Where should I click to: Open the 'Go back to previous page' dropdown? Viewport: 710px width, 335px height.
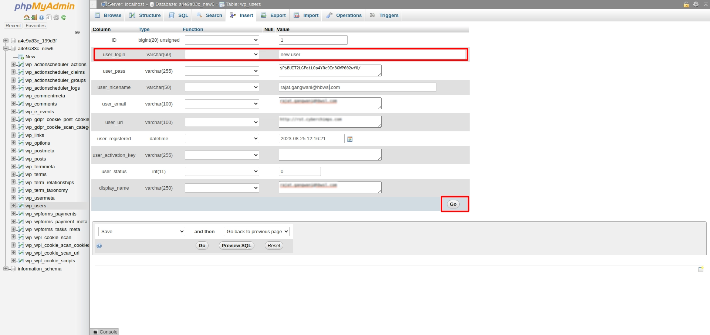pos(257,231)
